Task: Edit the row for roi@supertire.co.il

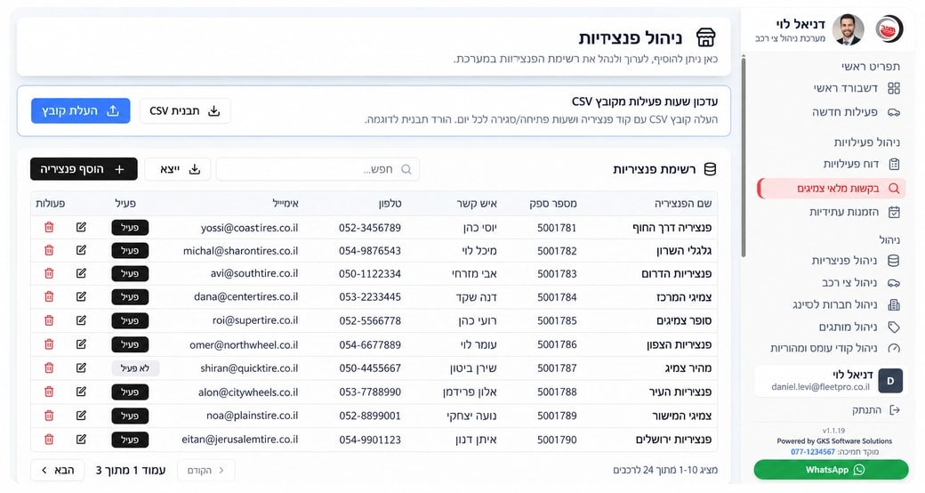Action: [x=81, y=320]
